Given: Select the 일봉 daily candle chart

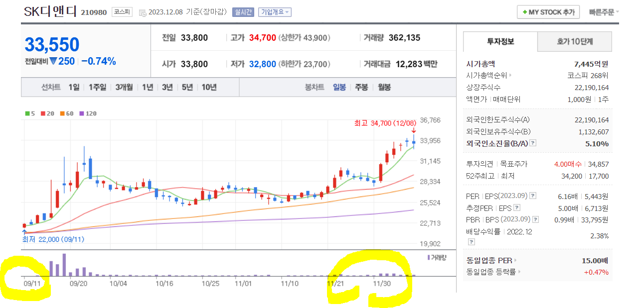Looking at the screenshot, I should (x=339, y=87).
